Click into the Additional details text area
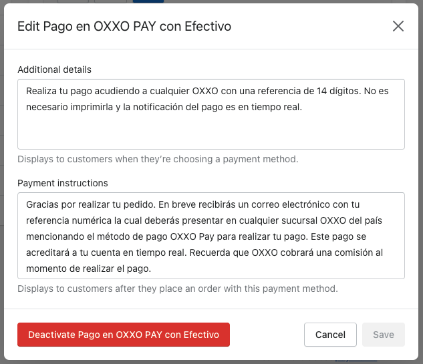423x364 pixels. (x=211, y=114)
